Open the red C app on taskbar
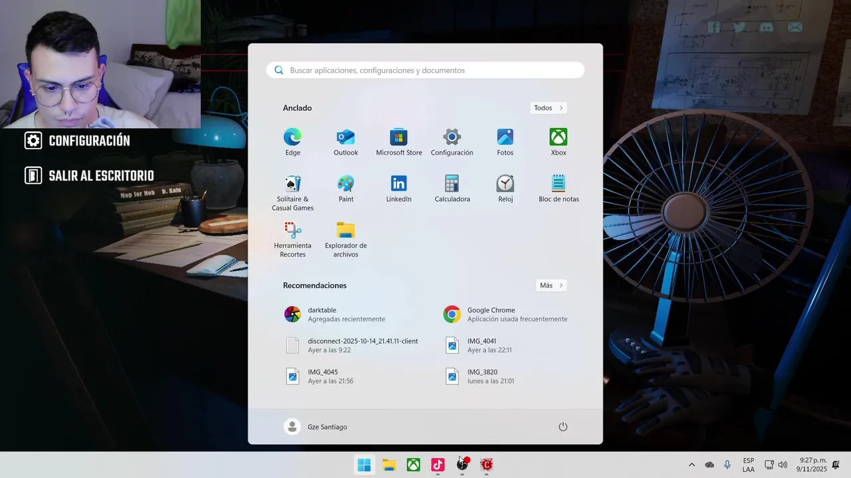Screen dimensions: 851x478 tap(487, 465)
